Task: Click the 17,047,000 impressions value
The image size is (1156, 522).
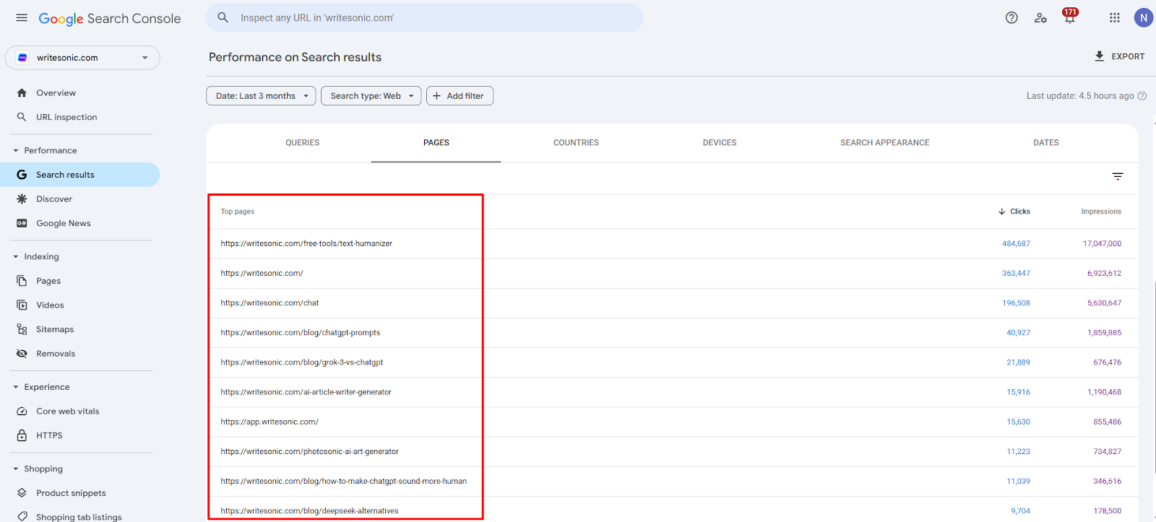Action: tap(1102, 244)
